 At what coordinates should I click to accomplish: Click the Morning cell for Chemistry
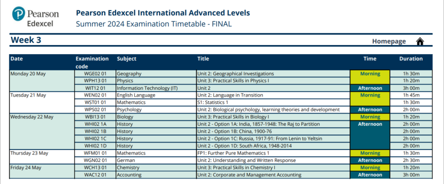point(370,168)
